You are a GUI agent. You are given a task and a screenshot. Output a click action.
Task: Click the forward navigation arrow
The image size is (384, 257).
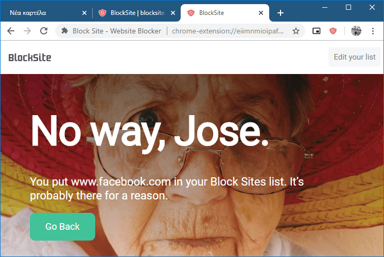(27, 31)
